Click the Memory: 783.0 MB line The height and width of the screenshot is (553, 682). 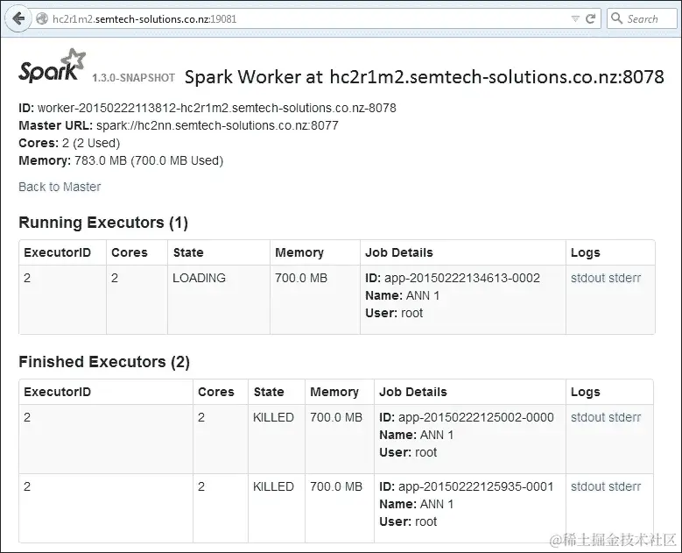(x=121, y=160)
